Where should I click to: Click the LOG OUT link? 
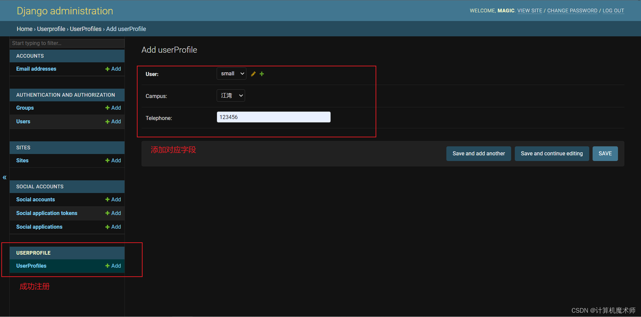point(613,11)
